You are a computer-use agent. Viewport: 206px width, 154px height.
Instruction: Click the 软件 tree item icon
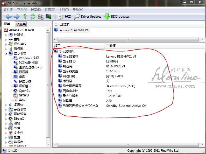(11, 128)
